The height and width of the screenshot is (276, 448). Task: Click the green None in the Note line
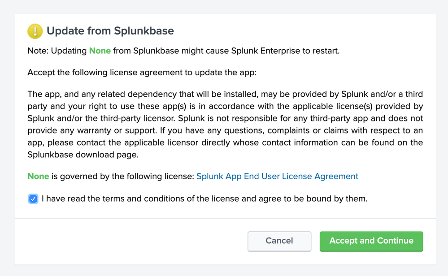click(100, 51)
